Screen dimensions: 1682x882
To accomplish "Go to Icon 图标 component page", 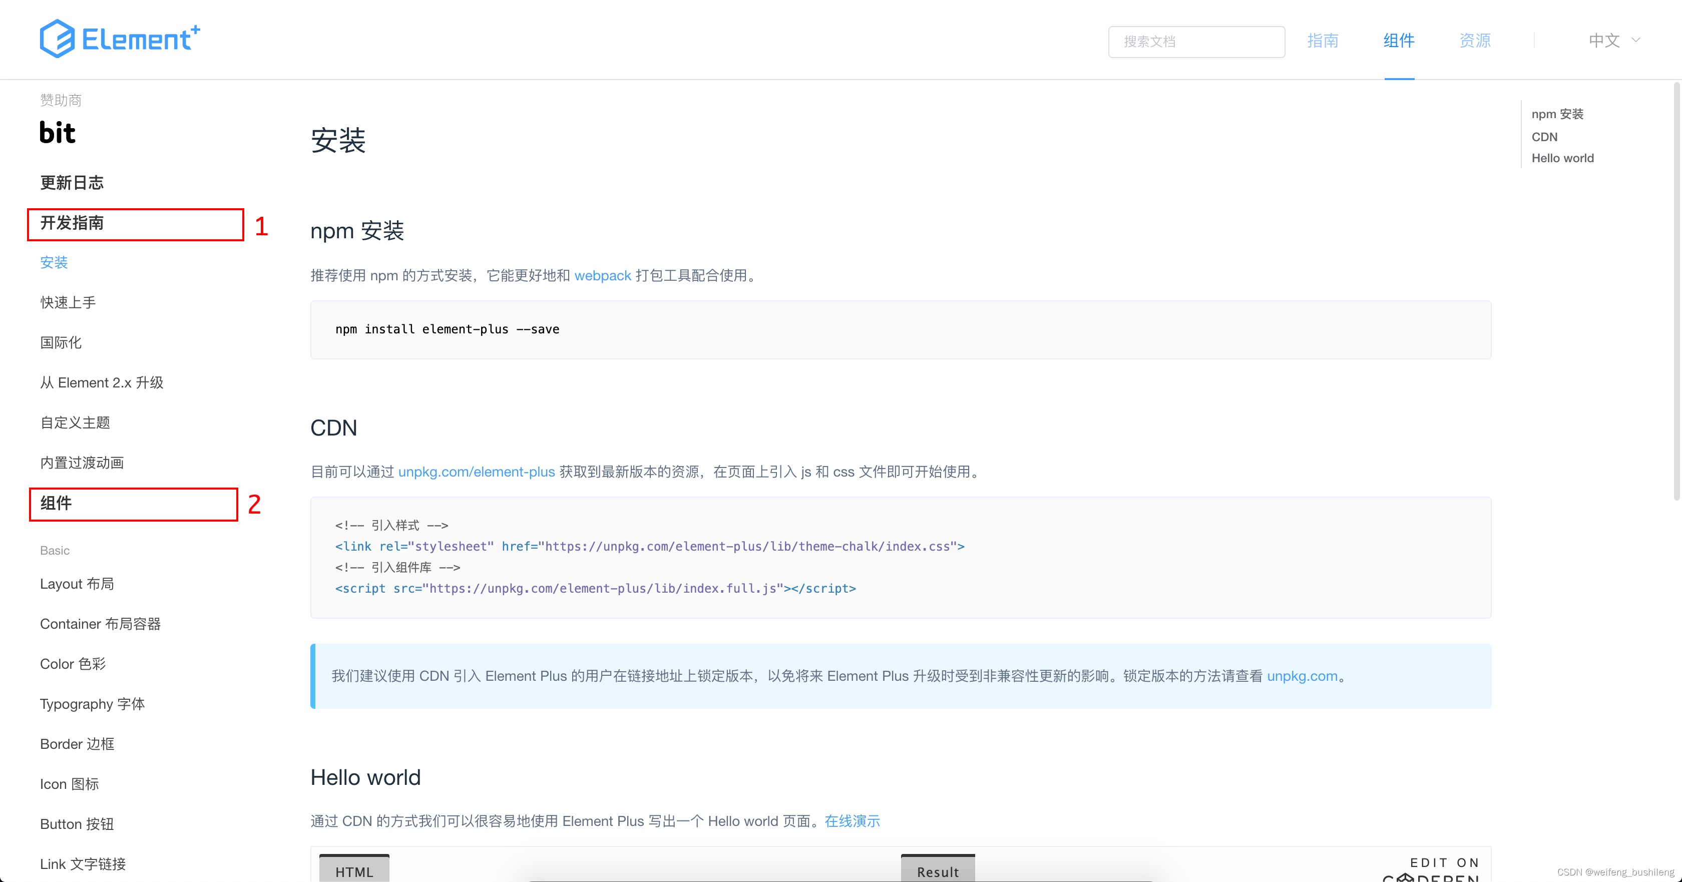I will point(69,784).
